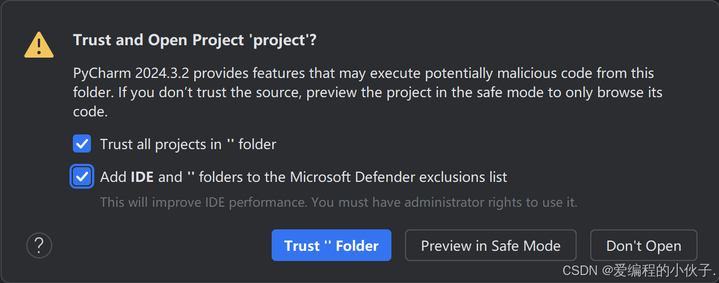The height and width of the screenshot is (283, 719).
Task: Choose Preview in Safe Mode
Action: coord(490,245)
